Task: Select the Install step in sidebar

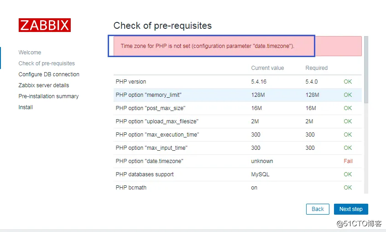Action: pos(26,107)
